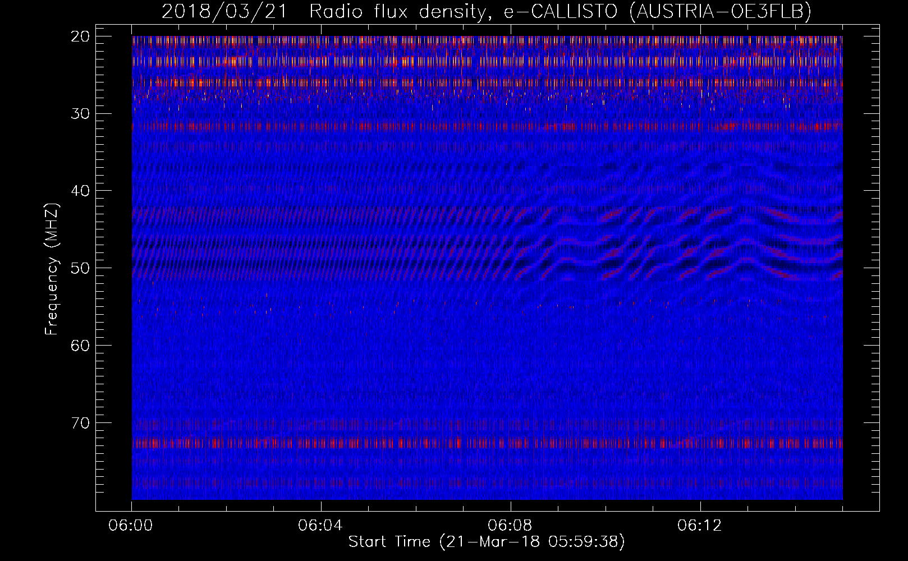The image size is (908, 561).
Task: Click the 06:08 time tick label
Action: (510, 526)
